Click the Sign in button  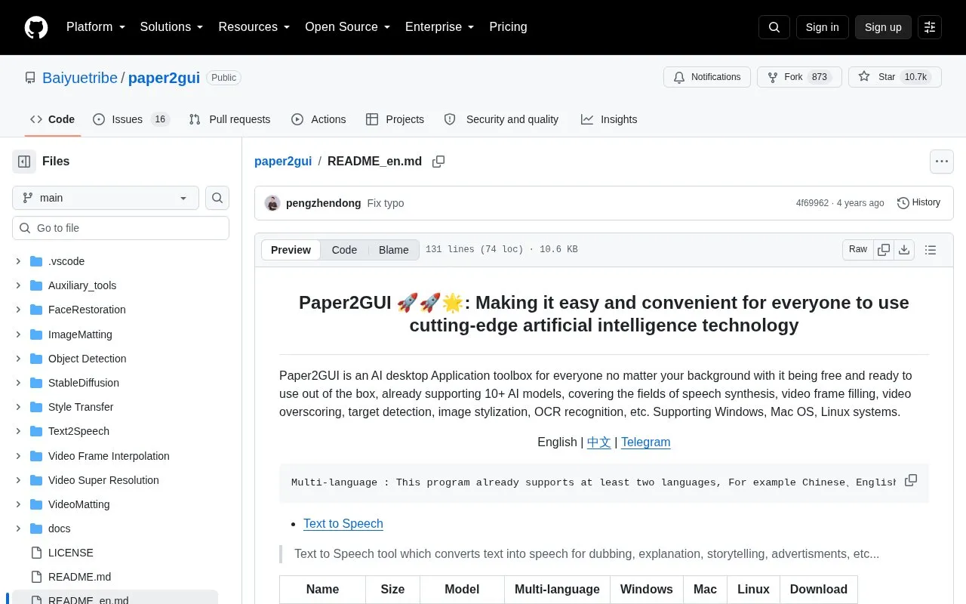[822, 27]
